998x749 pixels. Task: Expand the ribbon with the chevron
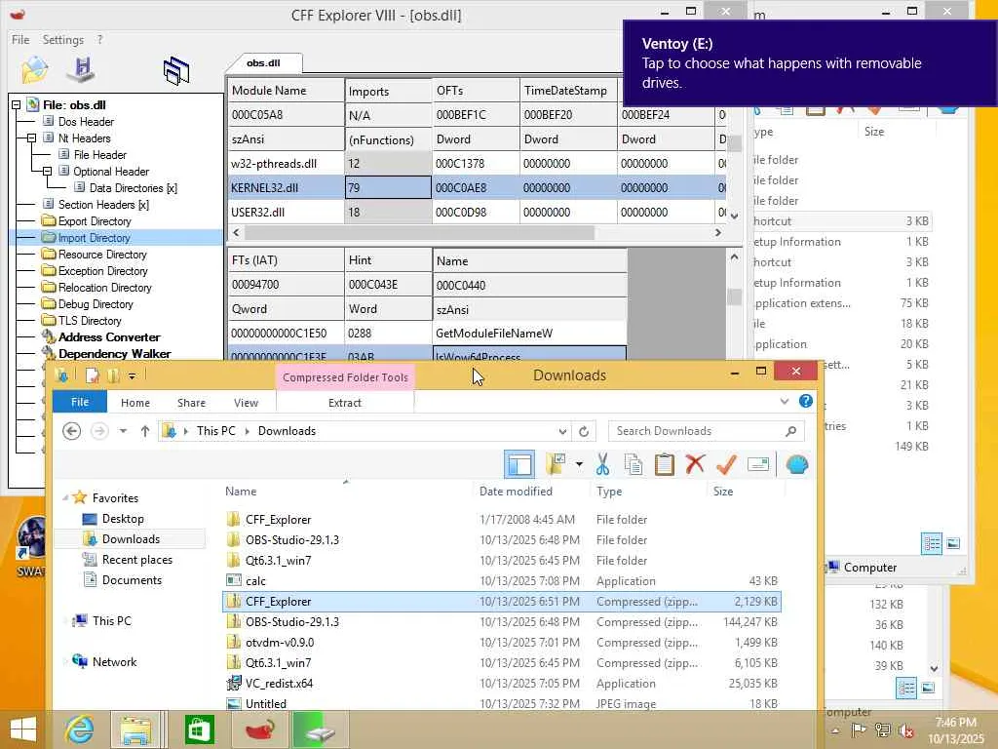[x=785, y=401]
